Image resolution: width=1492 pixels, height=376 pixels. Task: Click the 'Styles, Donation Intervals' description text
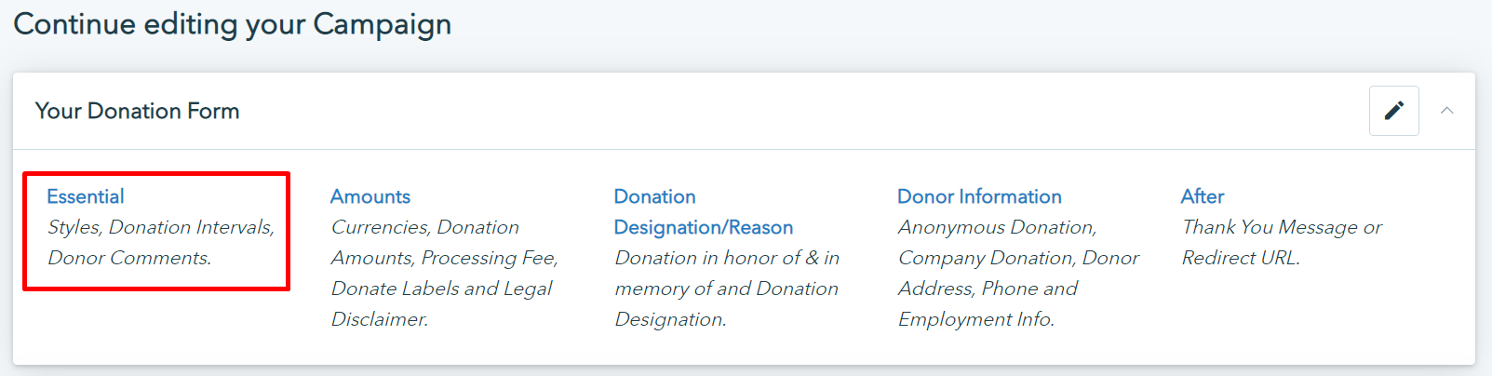[161, 227]
